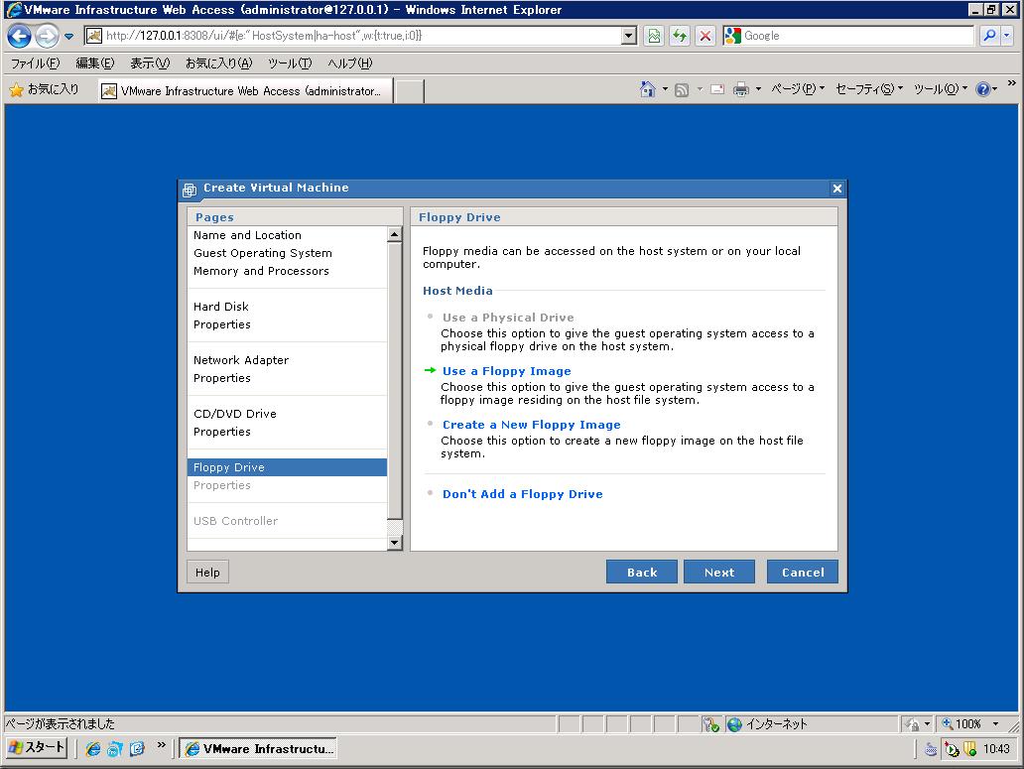Viewport: 1024px width, 769px height.
Task: Click the Stop loading red X icon
Action: click(x=705, y=36)
